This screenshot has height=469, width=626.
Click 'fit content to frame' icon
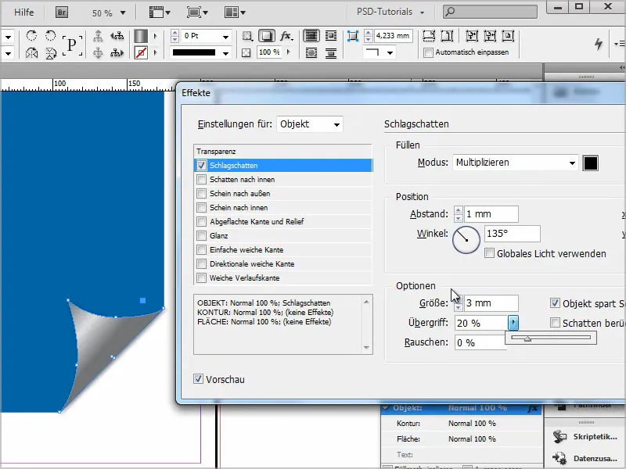pyautogui.click(x=472, y=36)
